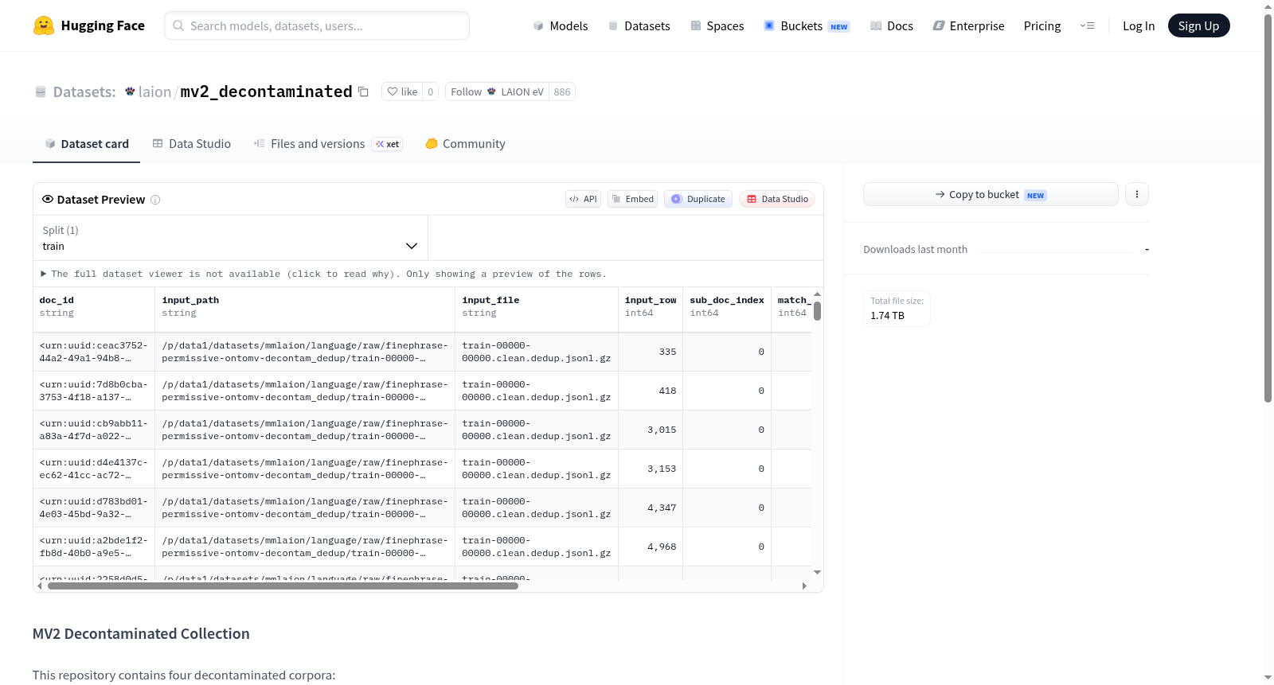The height and width of the screenshot is (685, 1274).
Task: Switch to the Data Studio tab
Action: tap(192, 144)
